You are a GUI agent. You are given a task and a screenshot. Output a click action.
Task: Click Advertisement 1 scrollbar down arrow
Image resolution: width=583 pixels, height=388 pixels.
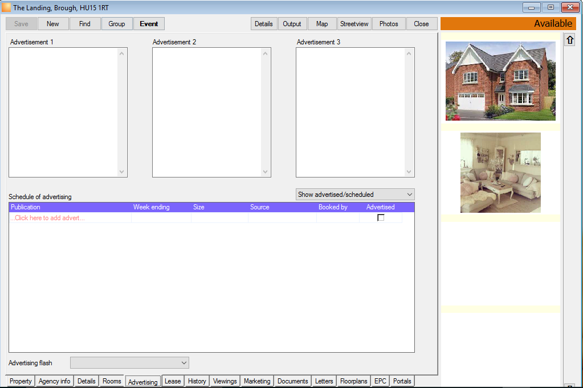point(121,172)
